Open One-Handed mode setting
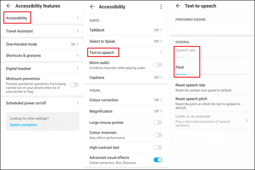 [22, 44]
